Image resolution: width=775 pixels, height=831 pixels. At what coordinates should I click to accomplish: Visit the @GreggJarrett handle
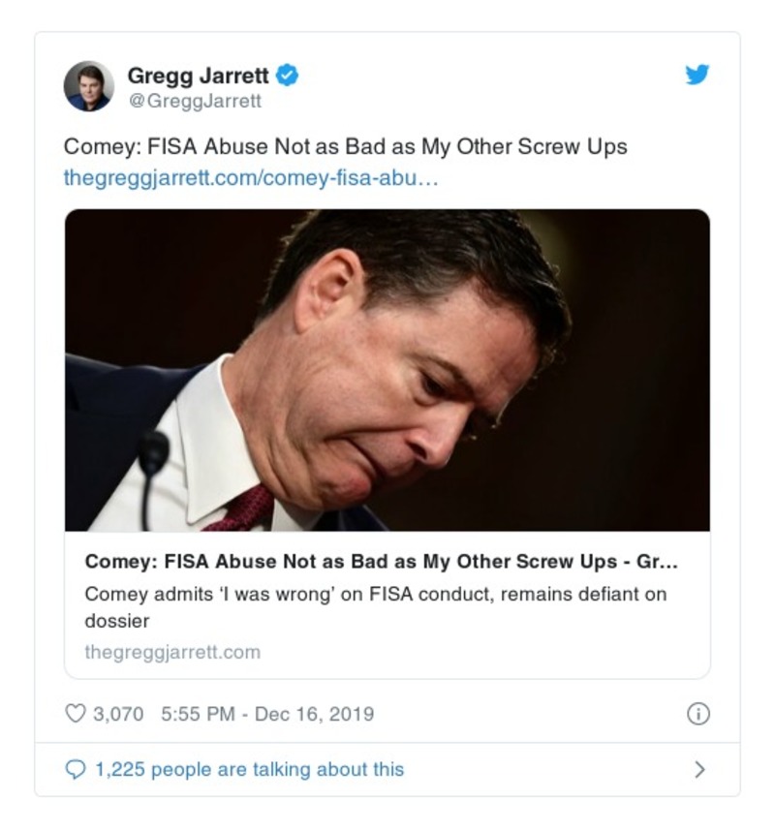[194, 100]
